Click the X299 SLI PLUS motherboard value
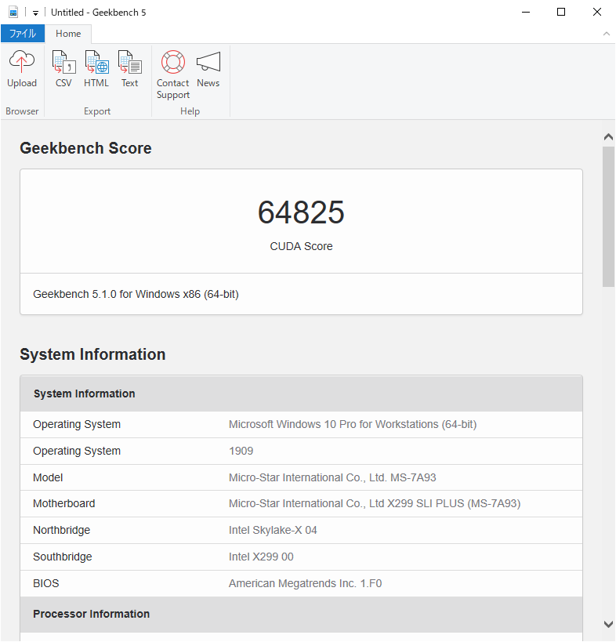The width and height of the screenshot is (616, 642). click(x=375, y=503)
